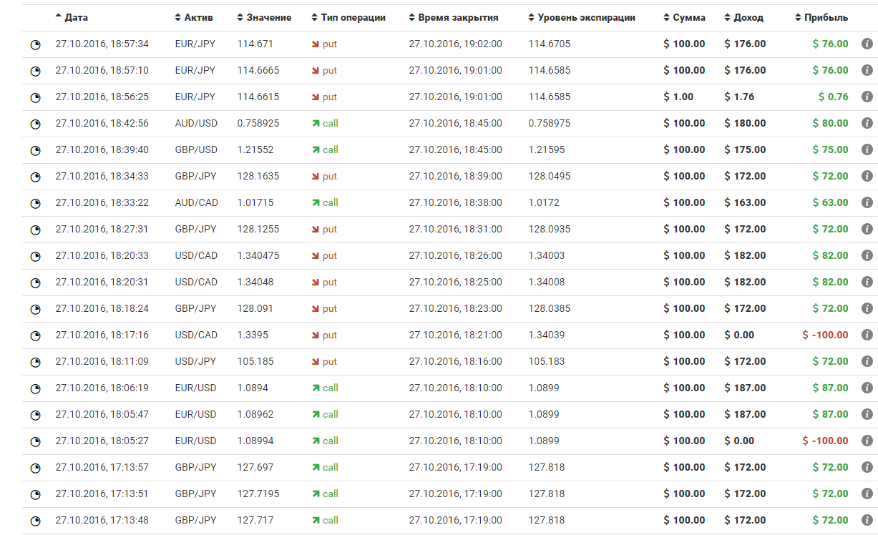This screenshot has width=878, height=535.
Task: Click info icon for losing USD/CAD trade
Action: coord(867,335)
